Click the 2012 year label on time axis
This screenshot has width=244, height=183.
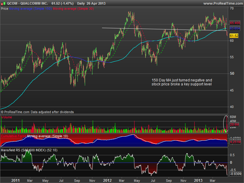(107, 181)
